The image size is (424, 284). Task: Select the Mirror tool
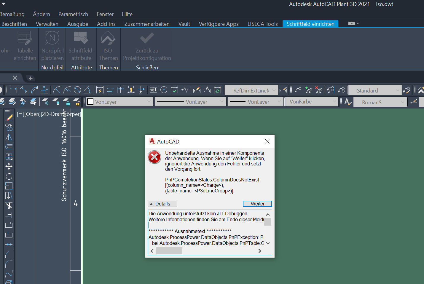click(9, 137)
